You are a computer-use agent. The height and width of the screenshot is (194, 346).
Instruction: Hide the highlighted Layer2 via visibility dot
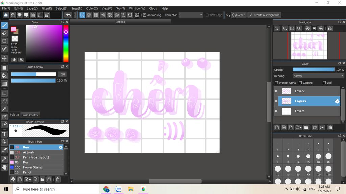pos(276,101)
